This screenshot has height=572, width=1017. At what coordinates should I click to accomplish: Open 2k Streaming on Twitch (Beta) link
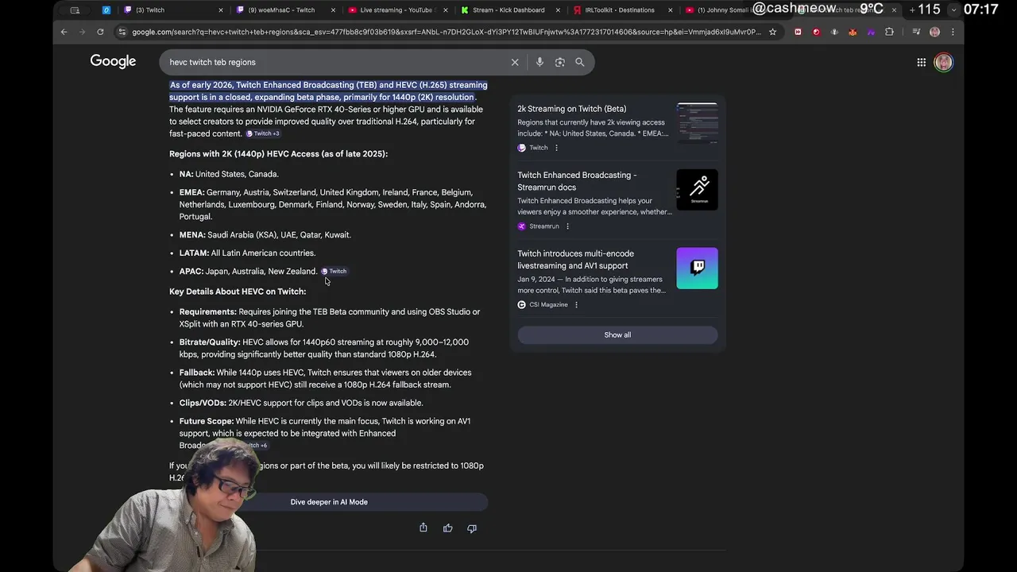(x=571, y=109)
